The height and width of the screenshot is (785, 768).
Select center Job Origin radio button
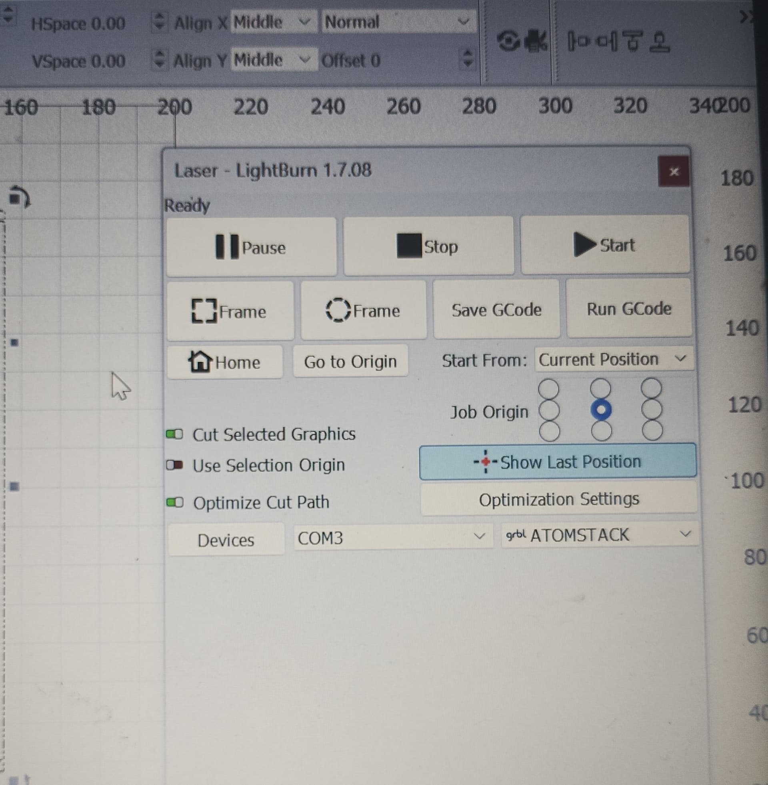[x=601, y=409]
